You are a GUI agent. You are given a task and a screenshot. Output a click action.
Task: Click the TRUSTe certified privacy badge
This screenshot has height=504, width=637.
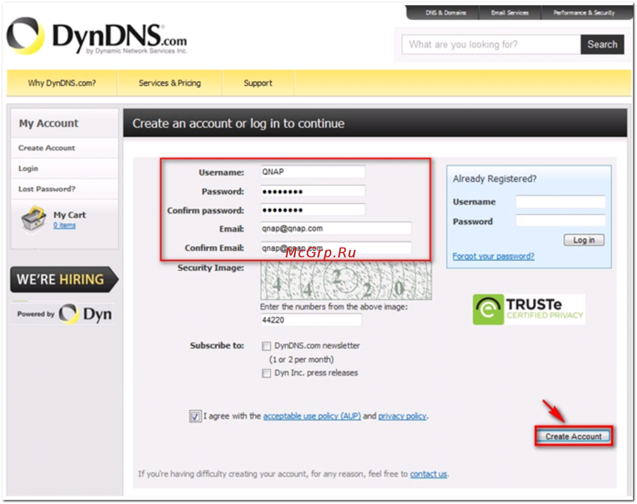pyautogui.click(x=528, y=309)
